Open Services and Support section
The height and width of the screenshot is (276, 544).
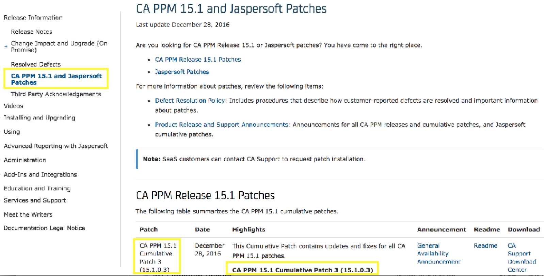(x=35, y=200)
